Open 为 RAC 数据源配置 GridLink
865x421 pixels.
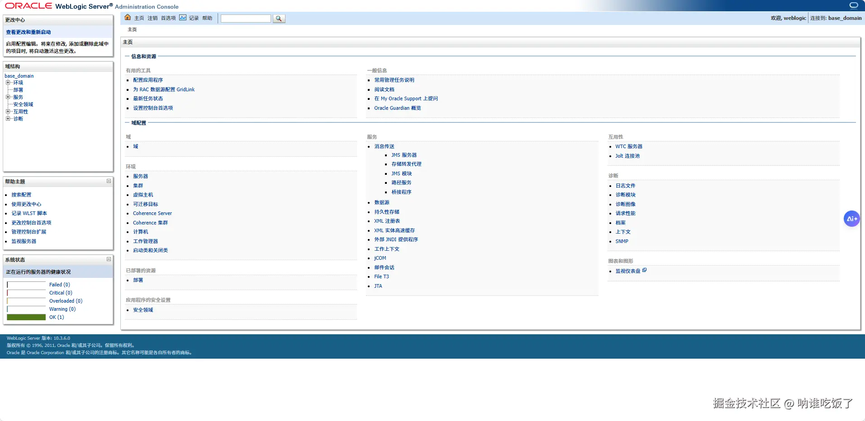(164, 89)
